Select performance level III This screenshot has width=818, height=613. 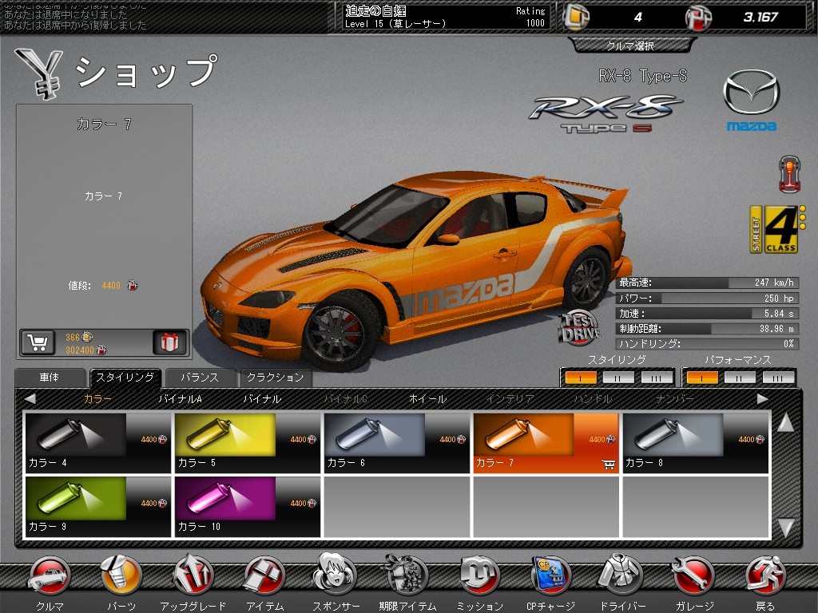click(778, 378)
